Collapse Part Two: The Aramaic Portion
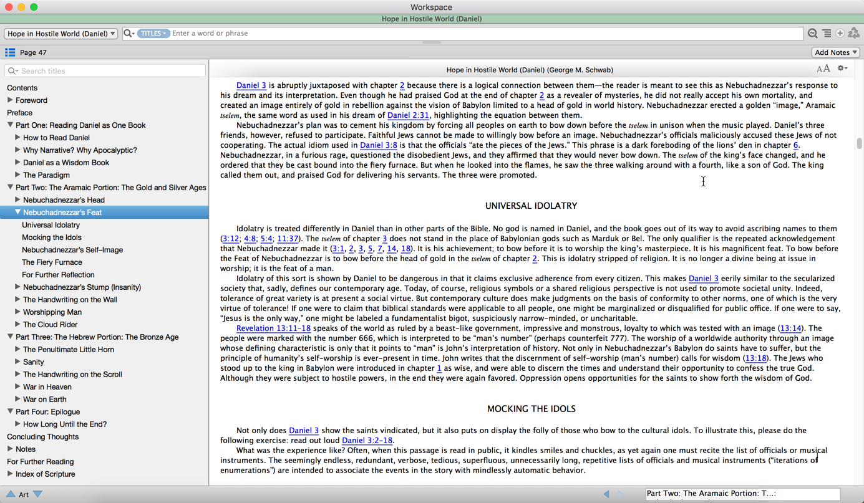The width and height of the screenshot is (864, 503). (x=10, y=188)
